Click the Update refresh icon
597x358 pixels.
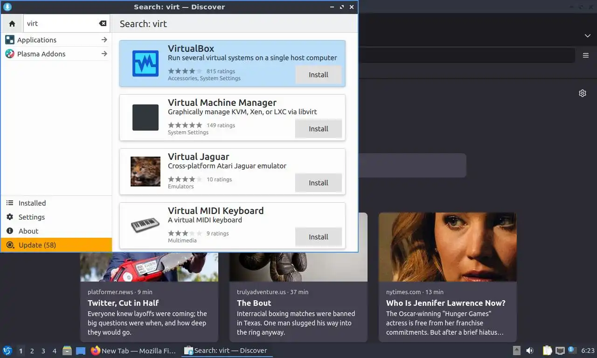coord(10,245)
